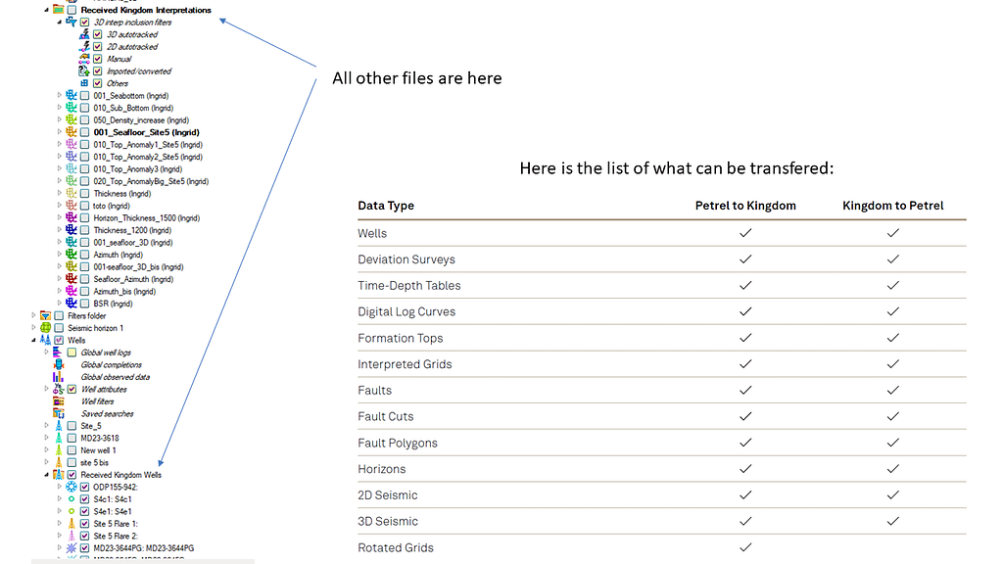Uncheck the Manual interpretation filter
The height and width of the screenshot is (564, 1003).
click(97, 59)
